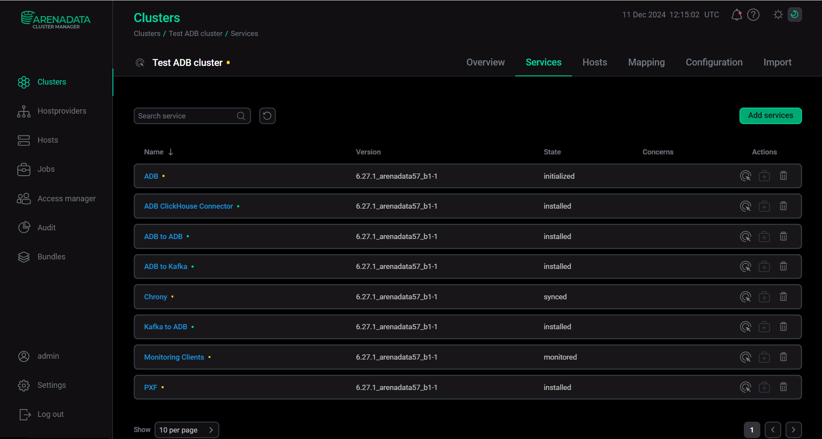Image resolution: width=822 pixels, height=439 pixels.
Task: Delete the Monitoring Clients service
Action: tap(783, 357)
